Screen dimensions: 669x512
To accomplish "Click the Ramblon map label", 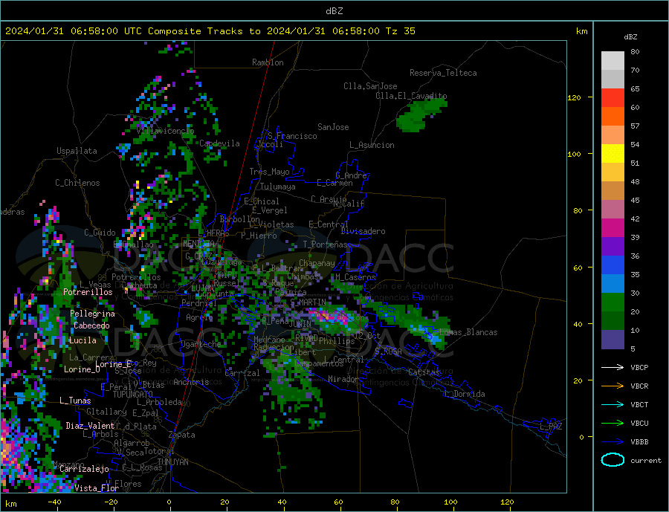I will coord(268,62).
